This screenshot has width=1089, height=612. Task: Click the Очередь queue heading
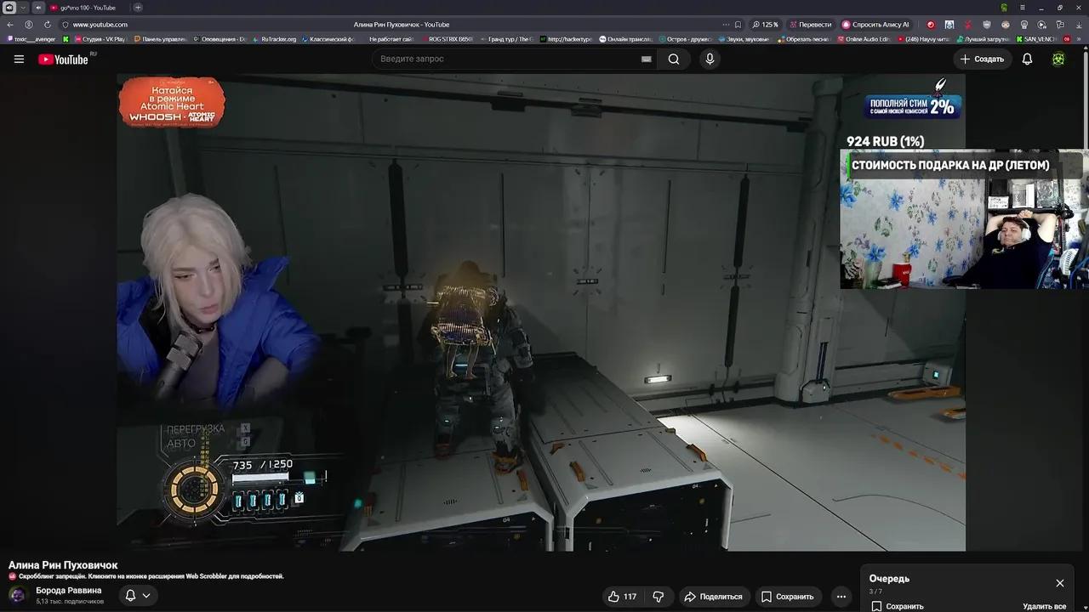pos(889,579)
